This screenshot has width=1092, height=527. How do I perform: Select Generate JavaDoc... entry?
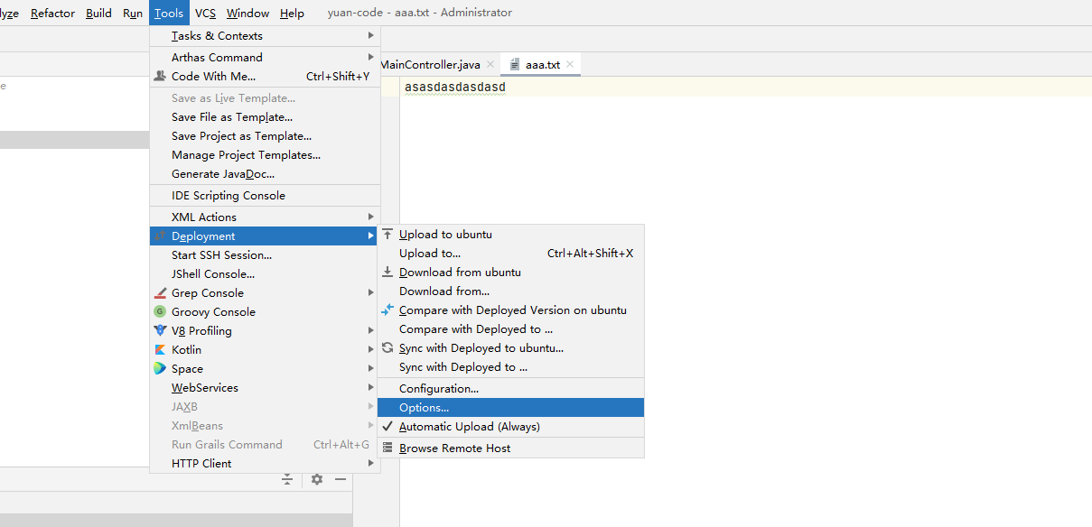coord(265,174)
